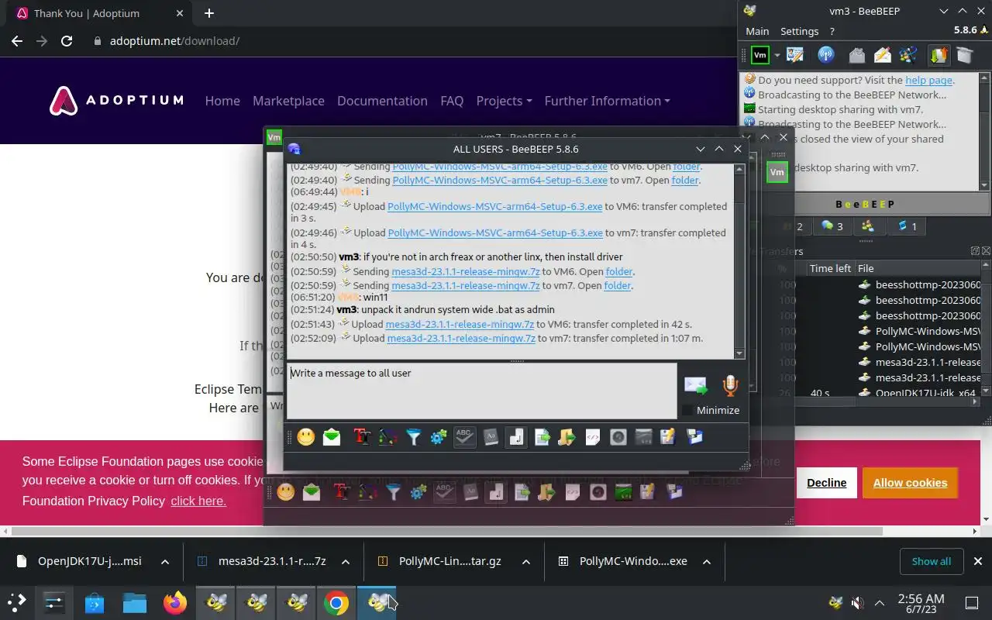The image size is (992, 620).
Task: Click the desktop sharing icon in ALL USERS toolbar
Action: (x=643, y=437)
